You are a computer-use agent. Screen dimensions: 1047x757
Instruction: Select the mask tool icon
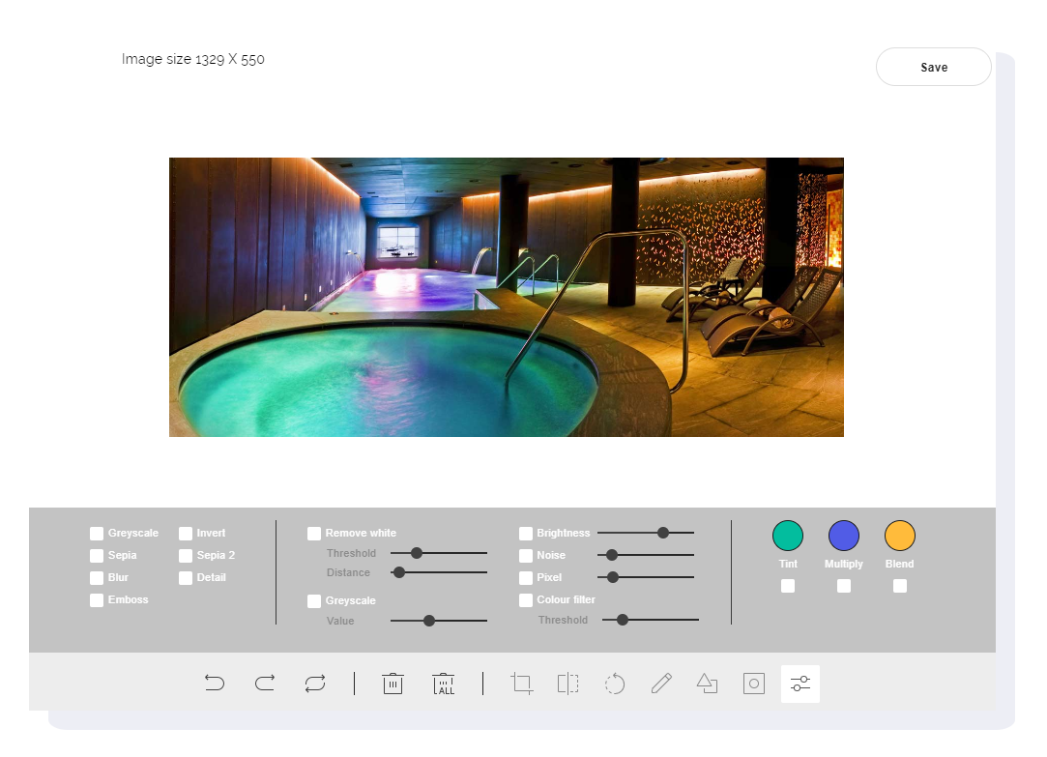[x=754, y=684]
